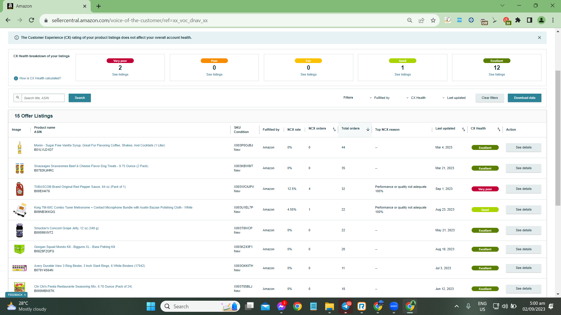Open Windows Start menu
The image size is (561, 315).
tap(151, 306)
